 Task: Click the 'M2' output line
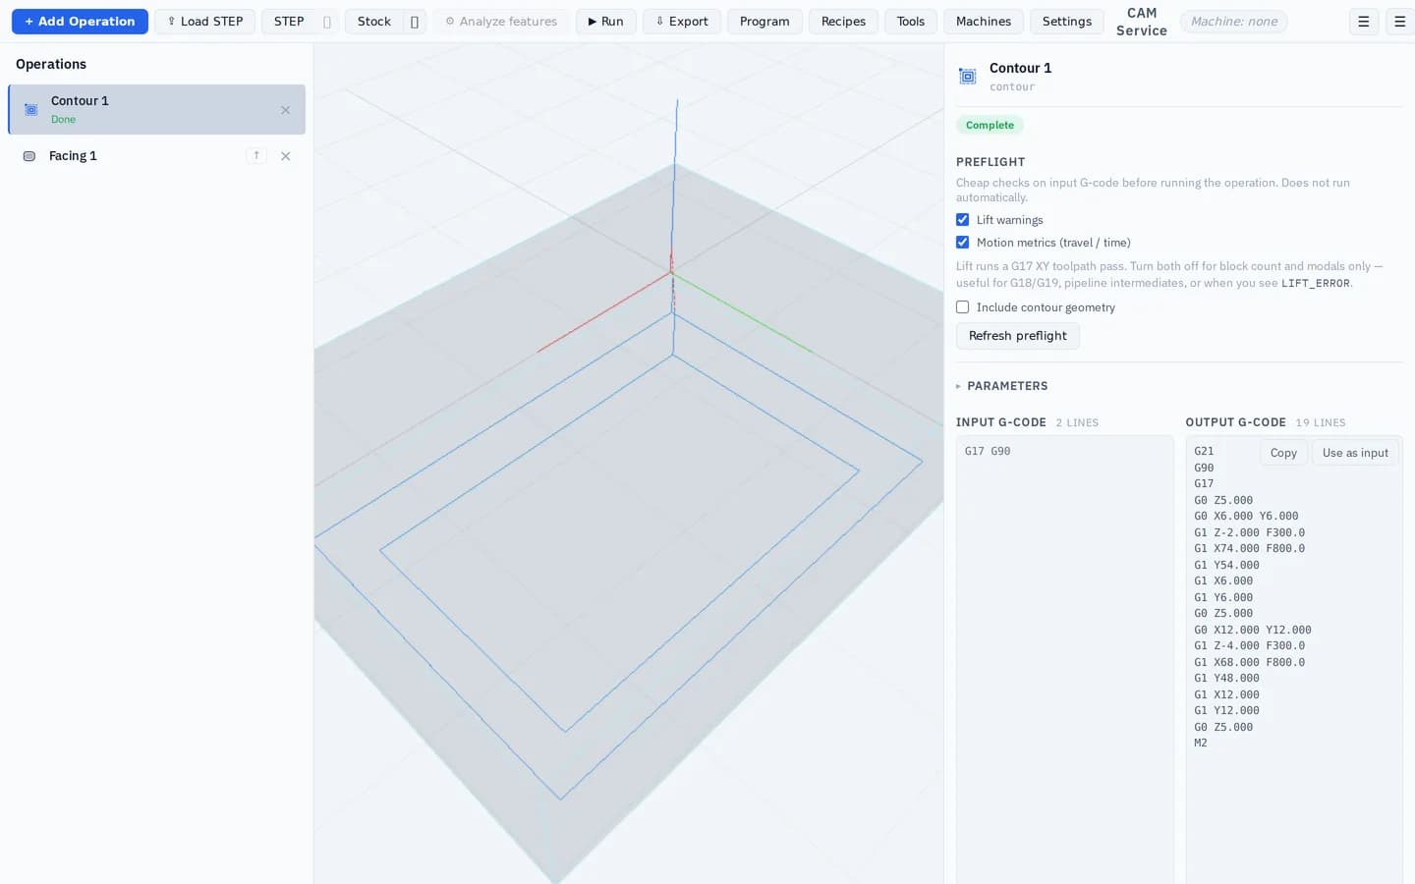pos(1201,743)
